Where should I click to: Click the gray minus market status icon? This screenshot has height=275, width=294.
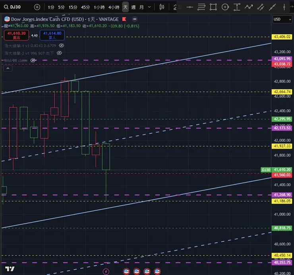point(134,19)
